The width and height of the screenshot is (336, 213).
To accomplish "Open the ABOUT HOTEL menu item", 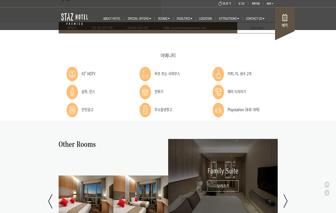I will (112, 19).
